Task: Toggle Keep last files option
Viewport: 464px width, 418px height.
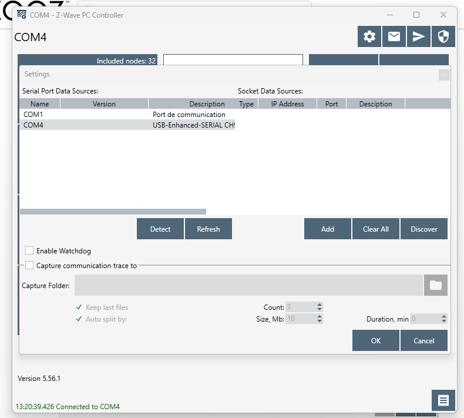Action: [x=79, y=307]
